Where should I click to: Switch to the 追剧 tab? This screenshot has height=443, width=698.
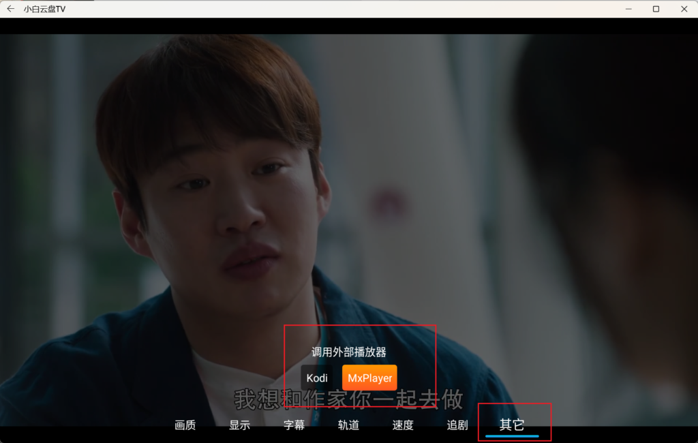(x=457, y=425)
